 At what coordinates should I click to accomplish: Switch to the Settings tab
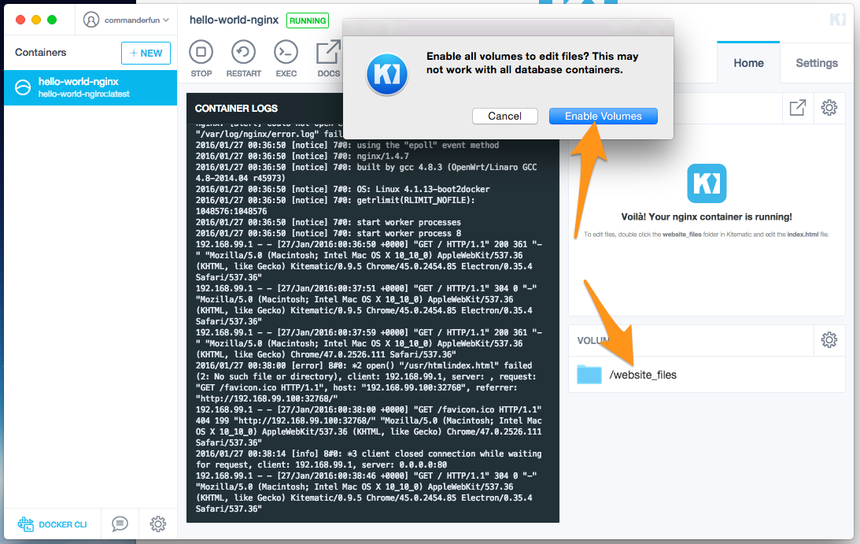(817, 62)
